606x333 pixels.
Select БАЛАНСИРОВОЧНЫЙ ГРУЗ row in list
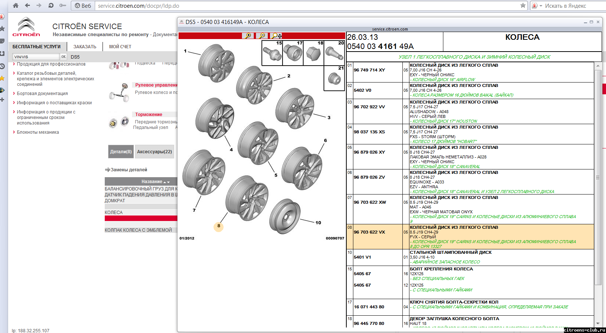[141, 189]
